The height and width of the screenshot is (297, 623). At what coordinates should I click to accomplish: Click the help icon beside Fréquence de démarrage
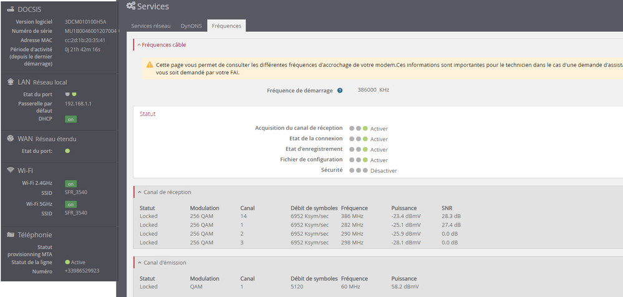click(x=340, y=90)
